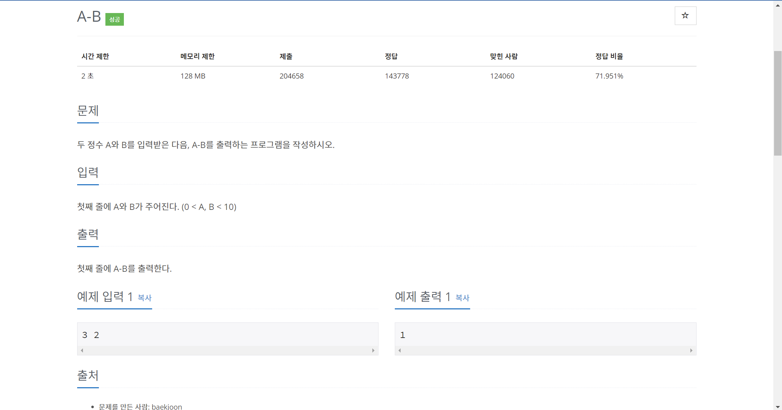
Task: Click the 예제 입력 1 heading
Action: (105, 297)
